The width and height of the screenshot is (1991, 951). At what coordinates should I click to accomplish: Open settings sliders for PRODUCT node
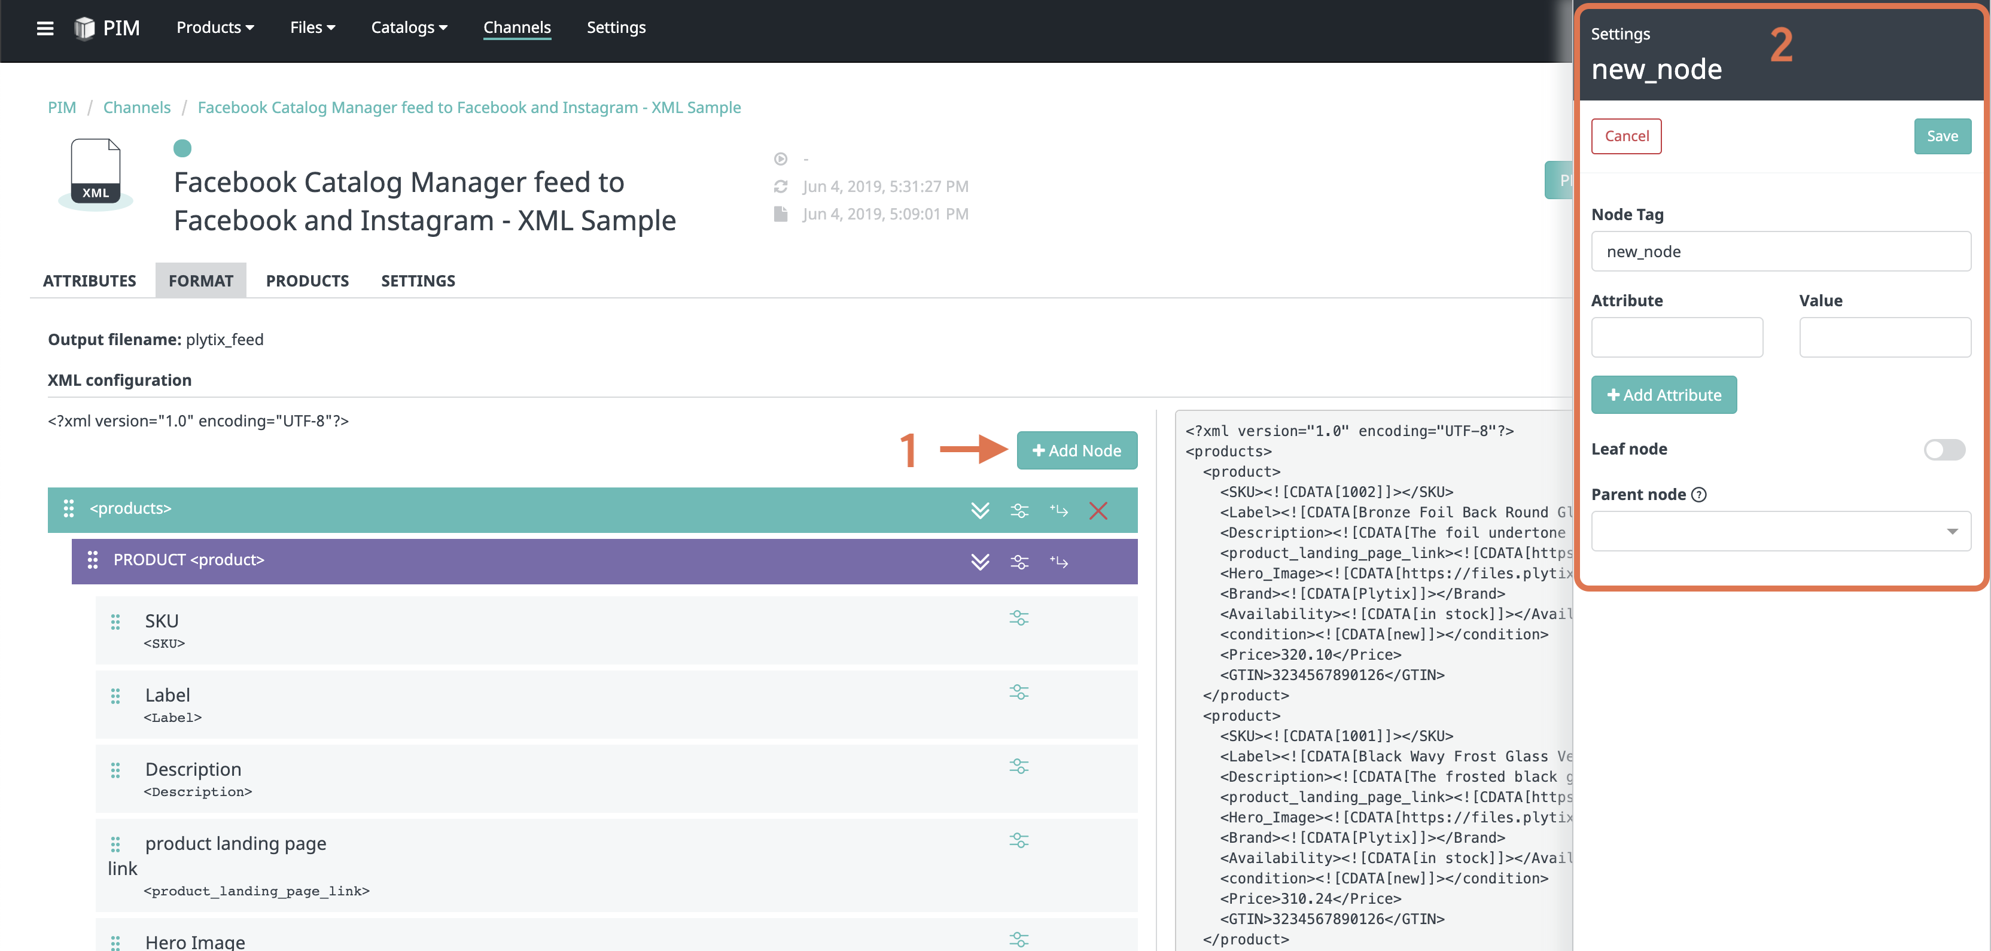click(1019, 562)
